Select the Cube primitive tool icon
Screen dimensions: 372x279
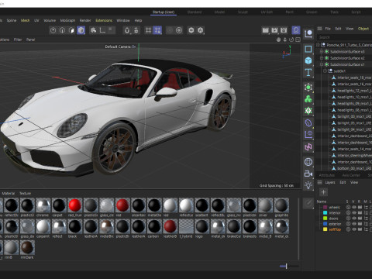[x=308, y=60]
